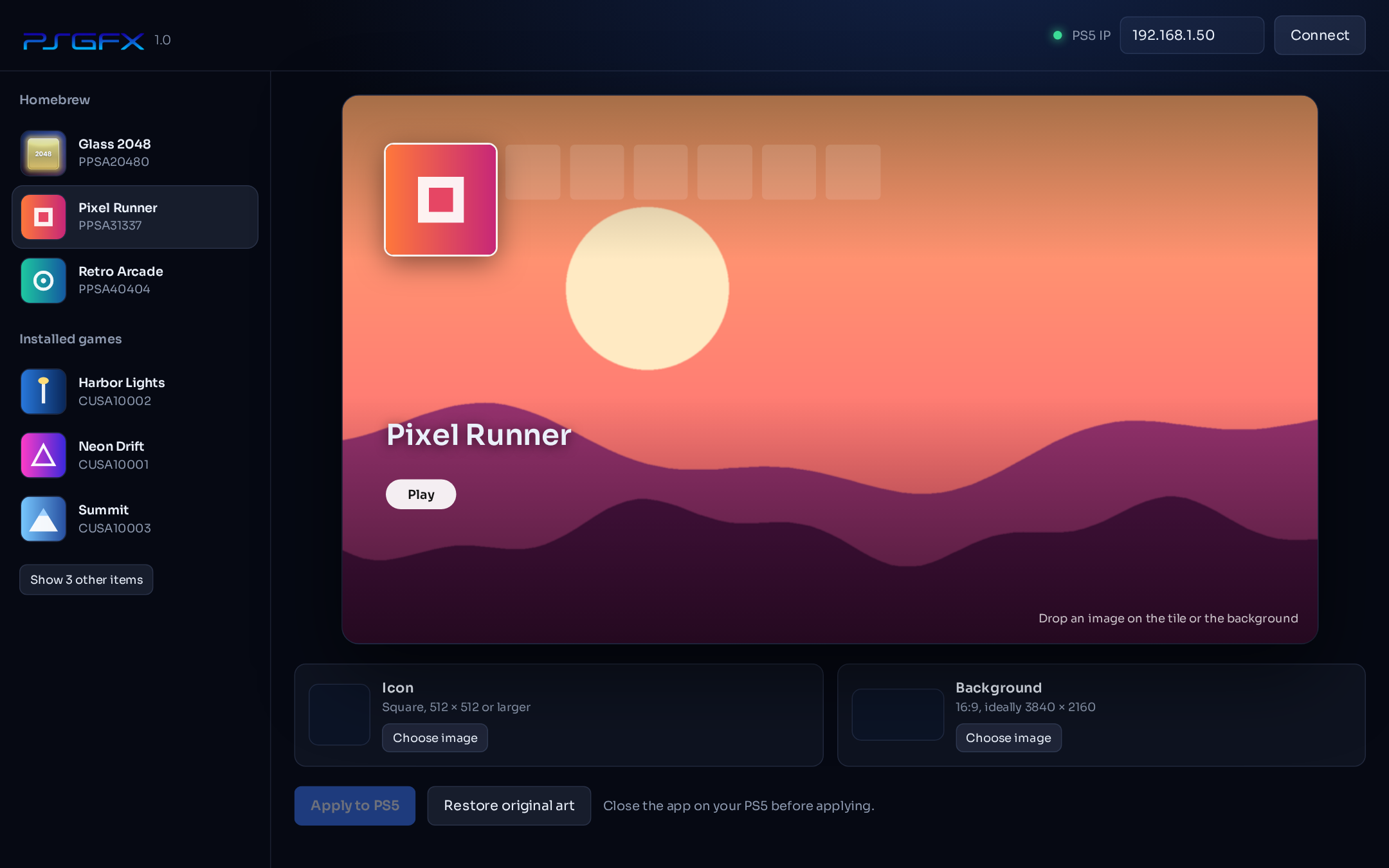Select the Retro Arcade entry
The height and width of the screenshot is (868, 1389).
click(x=135, y=281)
